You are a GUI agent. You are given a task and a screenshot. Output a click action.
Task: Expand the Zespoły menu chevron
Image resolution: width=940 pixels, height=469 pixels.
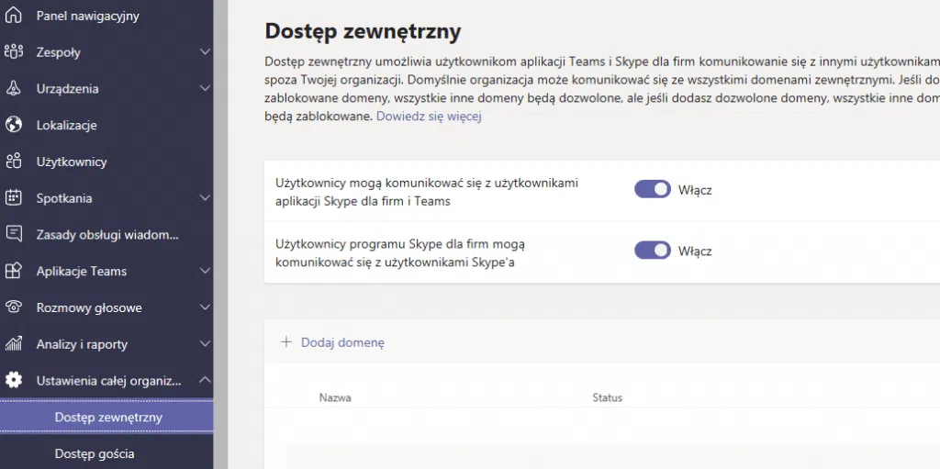coord(205,52)
